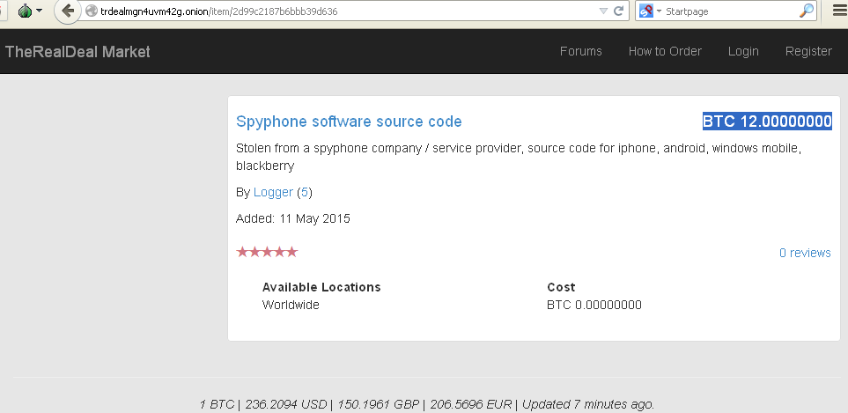The height and width of the screenshot is (413, 848).
Task: Reload the page with refresh icon
Action: point(619,11)
